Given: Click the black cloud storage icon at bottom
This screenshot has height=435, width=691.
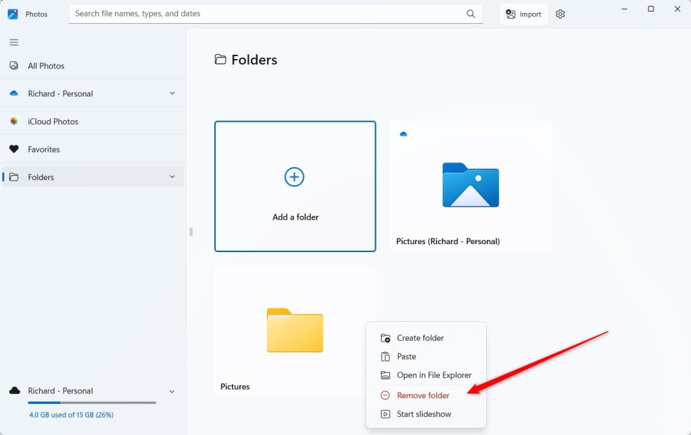Looking at the screenshot, I should tap(14, 390).
